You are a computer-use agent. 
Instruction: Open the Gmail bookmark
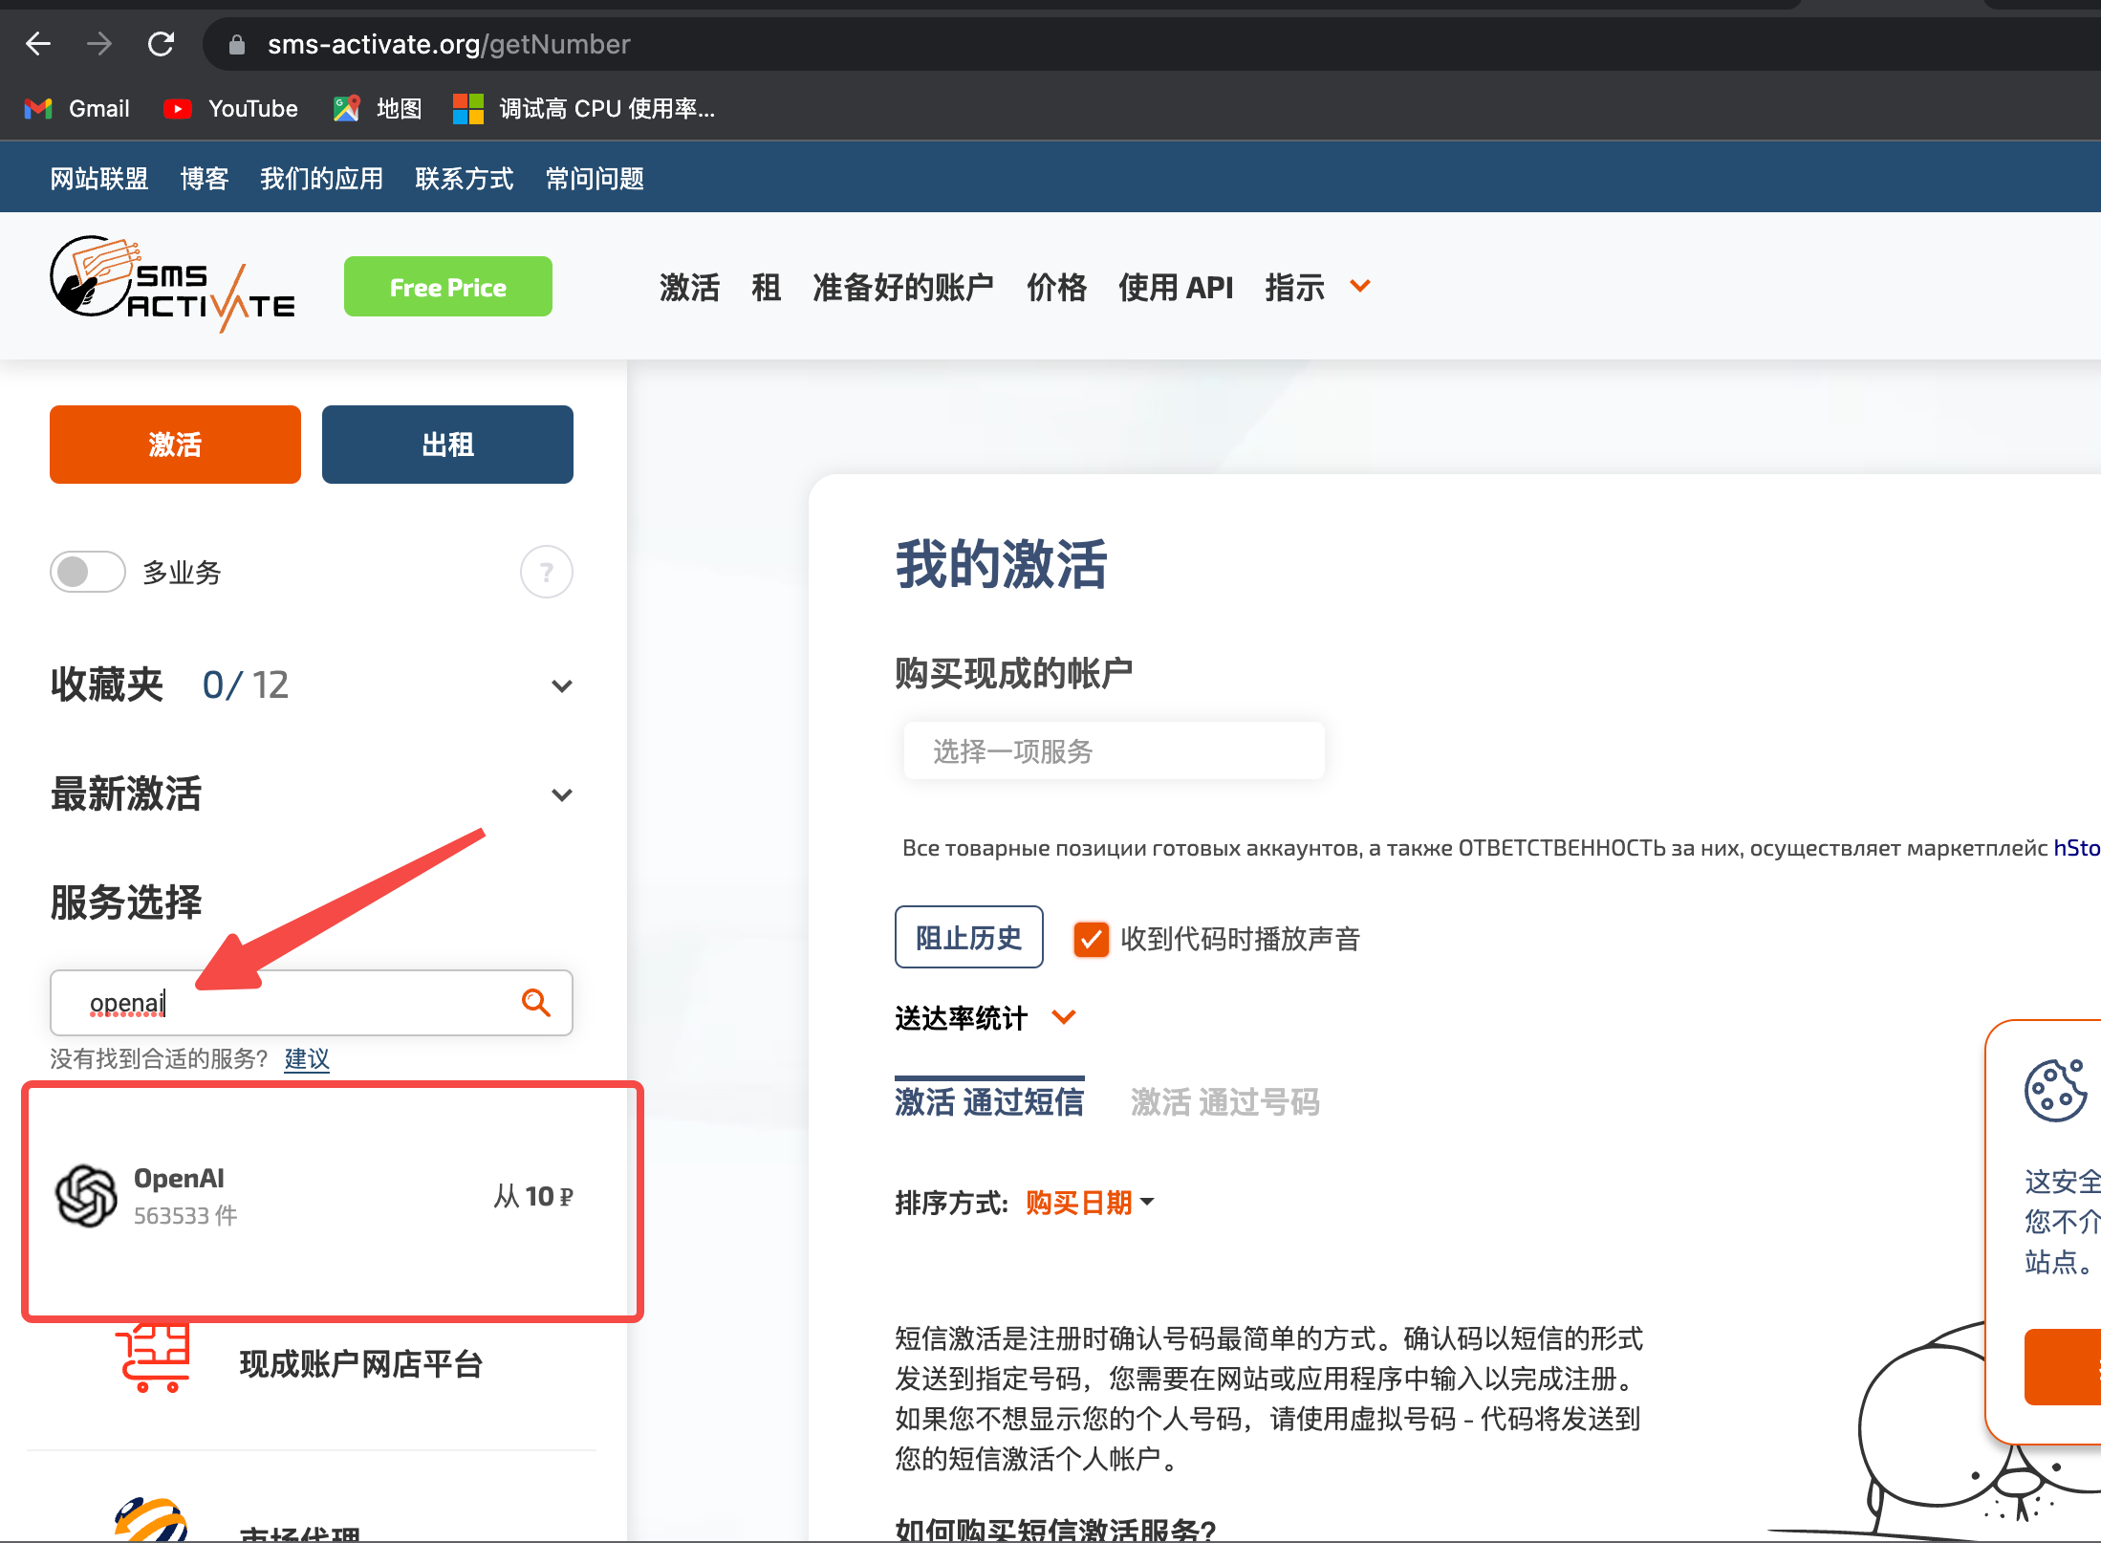click(x=76, y=109)
